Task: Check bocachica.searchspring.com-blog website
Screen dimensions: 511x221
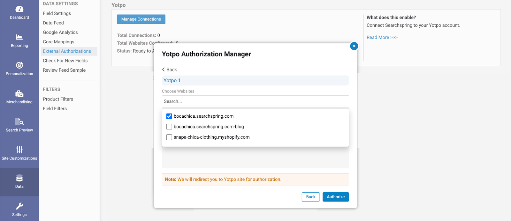Action: click(169, 127)
